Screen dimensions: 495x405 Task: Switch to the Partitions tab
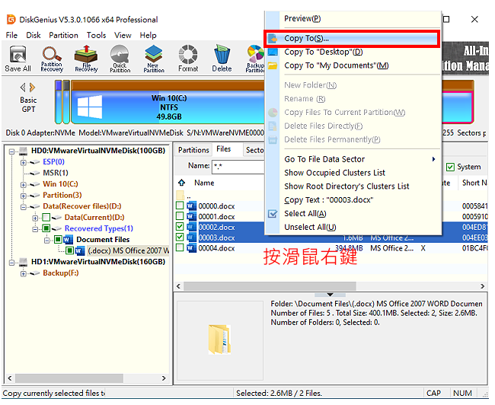[193, 150]
